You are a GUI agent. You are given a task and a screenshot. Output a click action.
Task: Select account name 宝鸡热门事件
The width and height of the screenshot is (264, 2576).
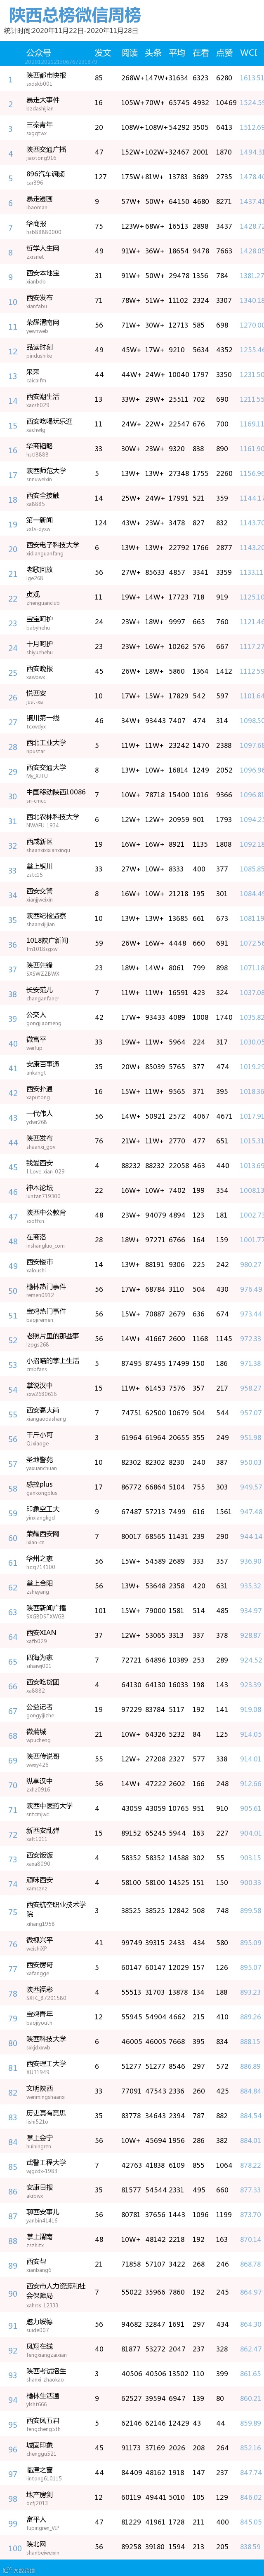pyautogui.click(x=46, y=1312)
